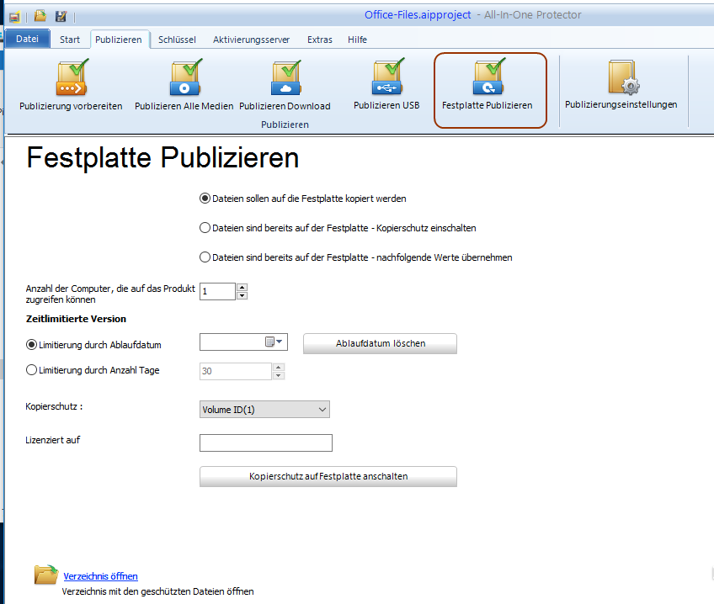Expand the Ablaufdatum date picker dropdown
Viewport: 714px width, 604px height.
pyautogui.click(x=279, y=342)
